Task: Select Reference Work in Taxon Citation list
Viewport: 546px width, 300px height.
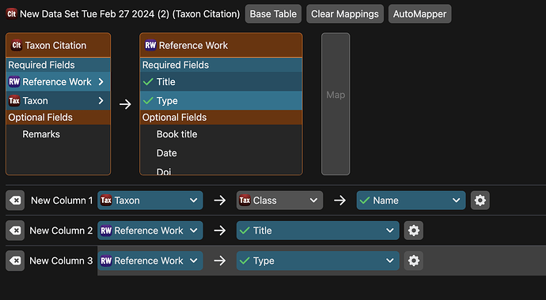Action: (58, 82)
